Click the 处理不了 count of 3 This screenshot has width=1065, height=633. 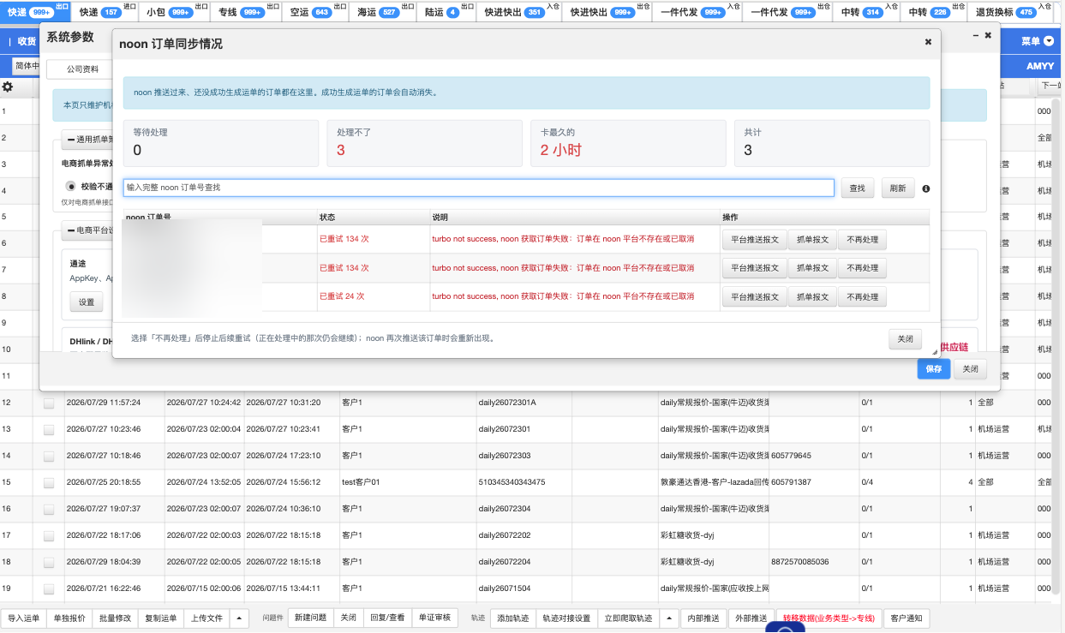340,150
